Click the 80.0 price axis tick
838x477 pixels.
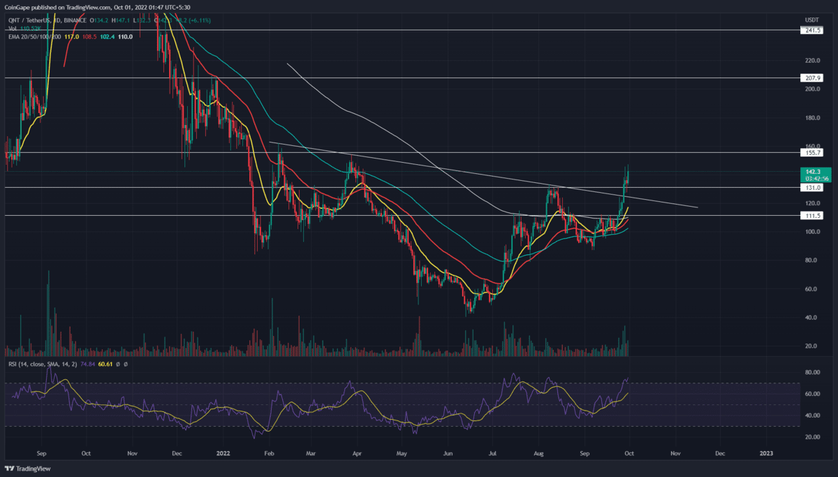[x=810, y=260]
